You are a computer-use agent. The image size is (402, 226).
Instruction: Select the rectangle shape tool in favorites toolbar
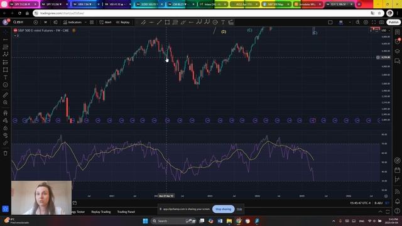(167, 23)
